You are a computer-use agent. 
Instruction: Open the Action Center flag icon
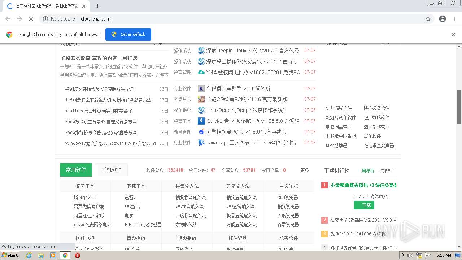tap(428, 255)
